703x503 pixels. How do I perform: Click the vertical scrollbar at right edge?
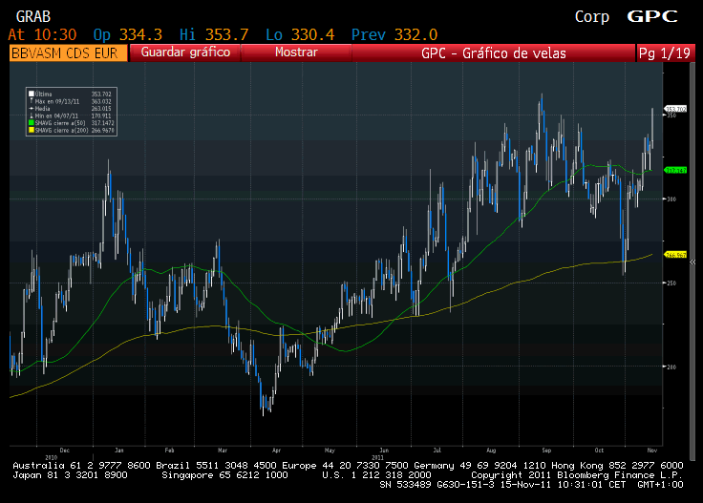pos(692,262)
